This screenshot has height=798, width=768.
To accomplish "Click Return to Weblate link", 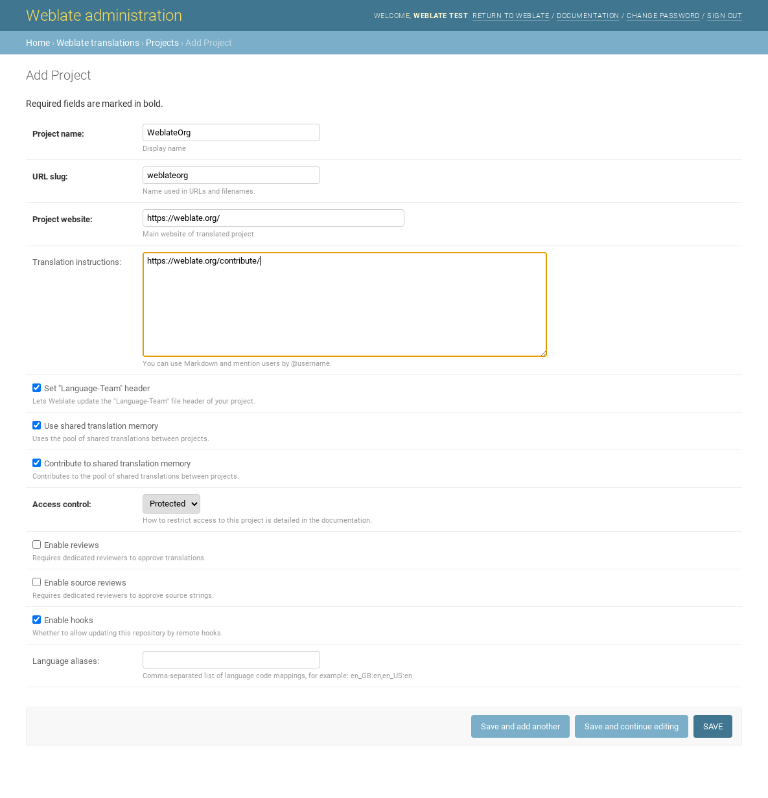I will 511,16.
